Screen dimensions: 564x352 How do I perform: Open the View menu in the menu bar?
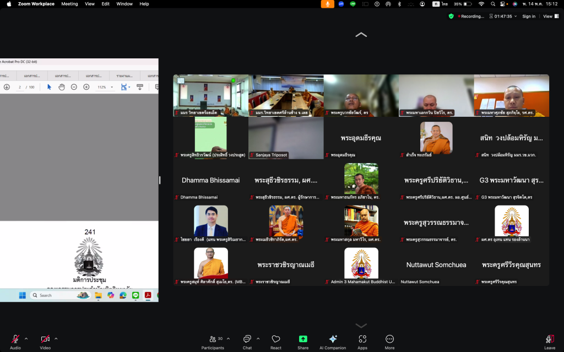90,4
